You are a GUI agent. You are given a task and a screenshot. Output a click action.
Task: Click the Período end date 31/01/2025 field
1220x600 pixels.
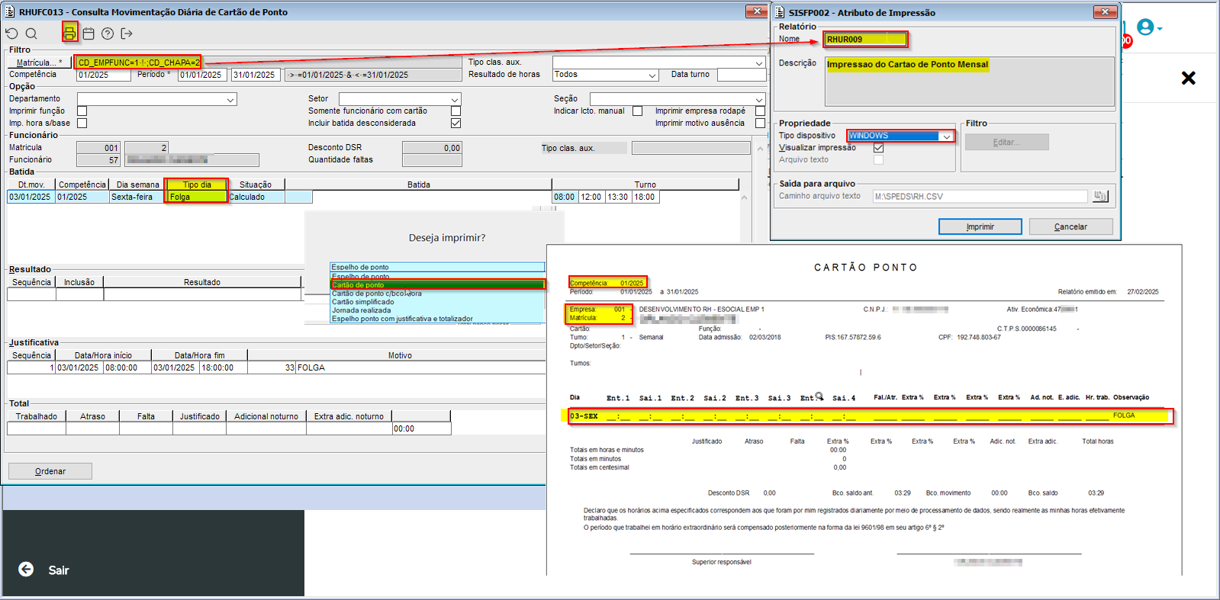coord(256,75)
